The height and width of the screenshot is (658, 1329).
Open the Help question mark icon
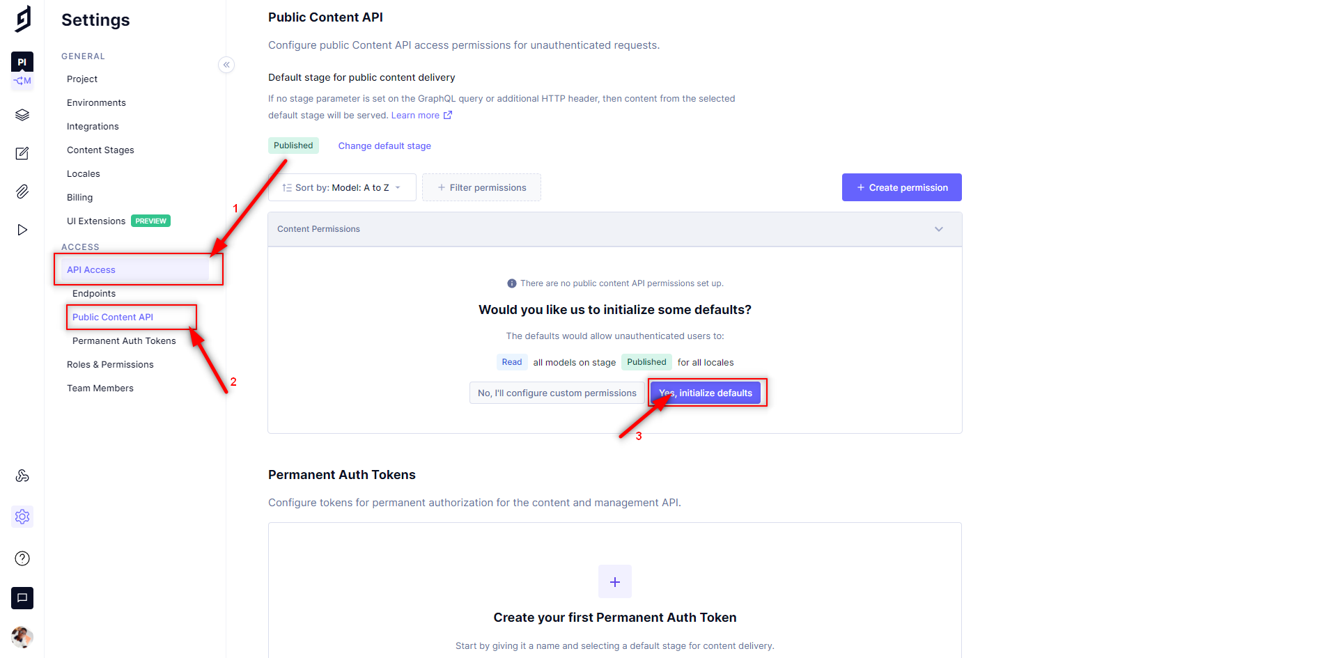[x=22, y=558]
